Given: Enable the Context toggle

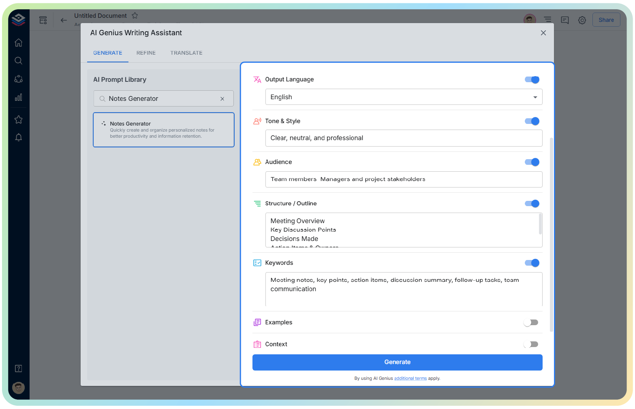Looking at the screenshot, I should tap(531, 344).
